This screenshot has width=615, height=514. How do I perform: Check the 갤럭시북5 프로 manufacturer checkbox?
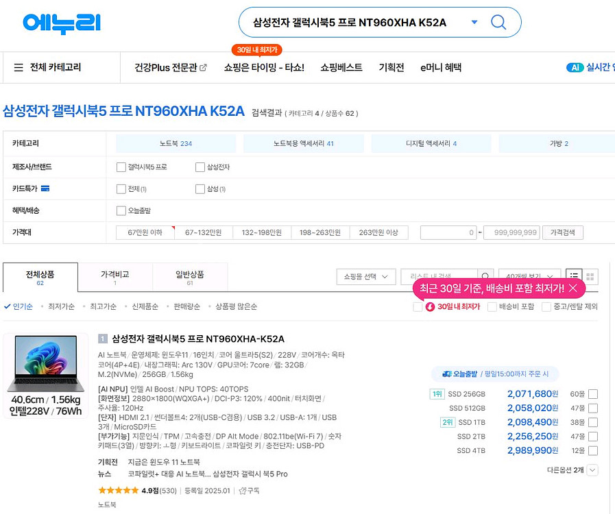(x=121, y=167)
